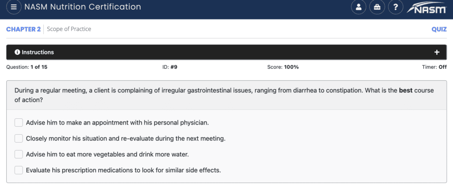Screen dimensions: 453x193
Task: Click the 'Scope of Practice' breadcrumb
Action: pyautogui.click(x=69, y=29)
